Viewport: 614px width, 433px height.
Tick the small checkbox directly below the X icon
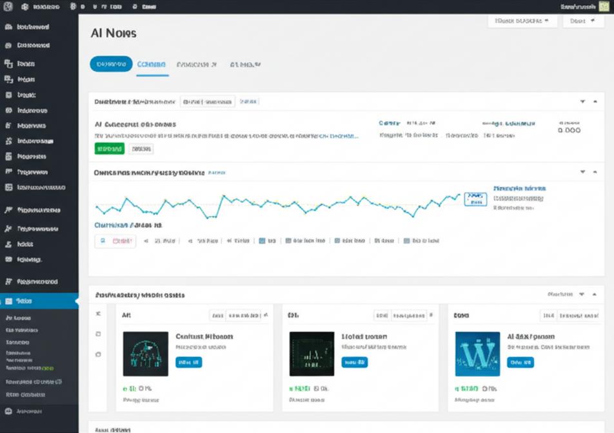point(98,334)
